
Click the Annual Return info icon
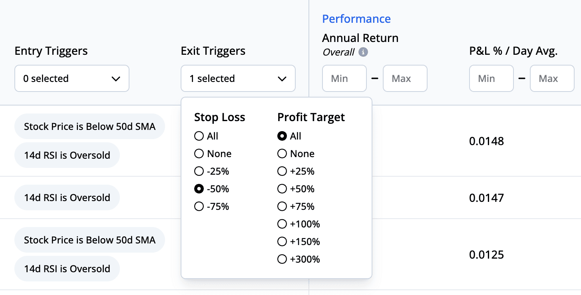pyautogui.click(x=363, y=52)
